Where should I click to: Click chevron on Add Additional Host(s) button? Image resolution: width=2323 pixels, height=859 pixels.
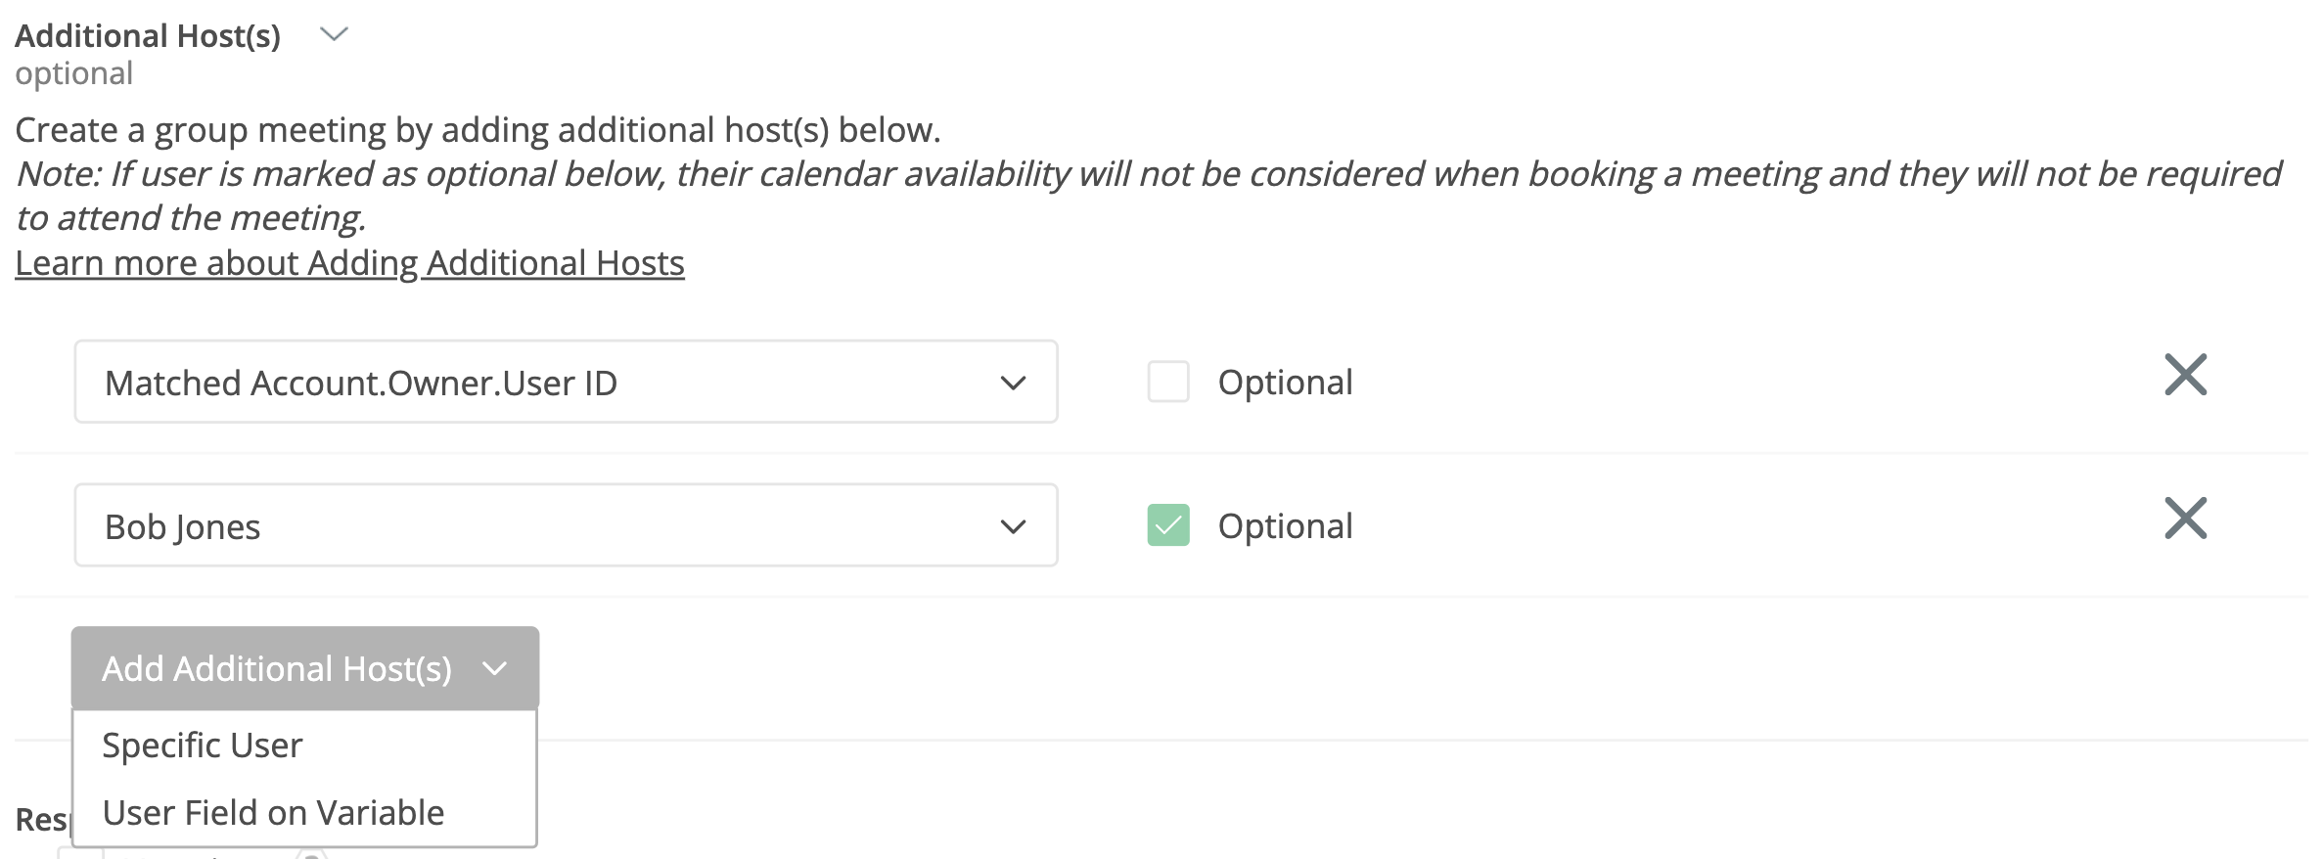(x=495, y=669)
